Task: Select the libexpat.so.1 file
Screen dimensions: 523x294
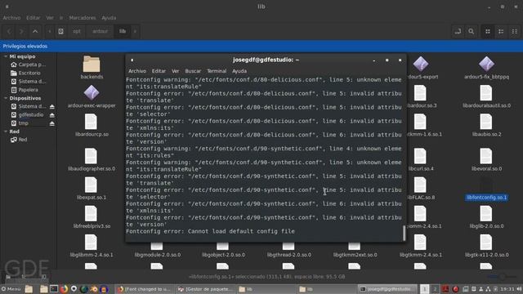Action: (92, 189)
